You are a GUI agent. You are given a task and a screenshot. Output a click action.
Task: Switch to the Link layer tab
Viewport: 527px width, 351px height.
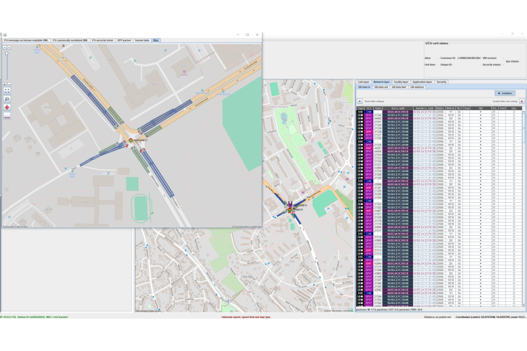pos(363,82)
